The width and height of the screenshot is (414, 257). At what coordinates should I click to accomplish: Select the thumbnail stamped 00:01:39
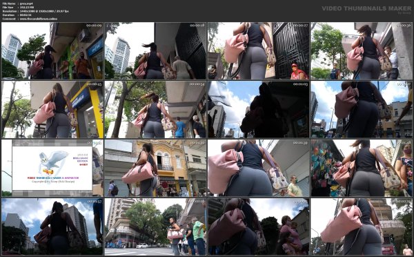(259, 168)
